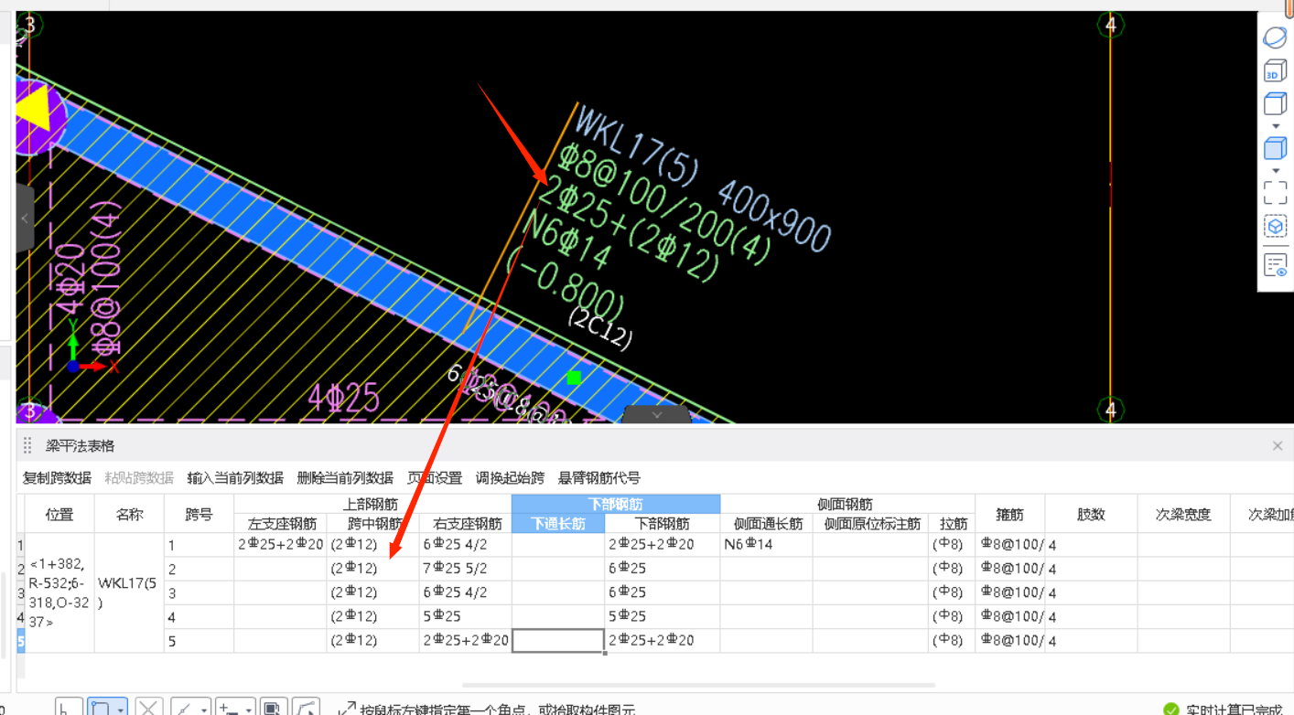
Task: Click span number 5 cell
Action: (199, 640)
